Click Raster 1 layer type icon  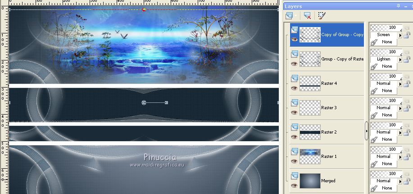[295, 152]
